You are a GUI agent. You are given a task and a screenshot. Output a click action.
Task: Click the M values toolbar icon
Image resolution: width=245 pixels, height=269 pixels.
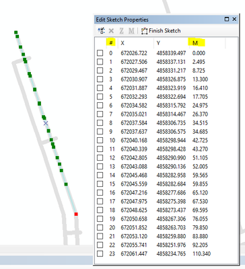click(x=131, y=31)
